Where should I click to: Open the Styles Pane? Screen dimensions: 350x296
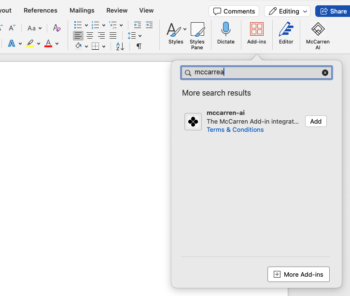[197, 36]
